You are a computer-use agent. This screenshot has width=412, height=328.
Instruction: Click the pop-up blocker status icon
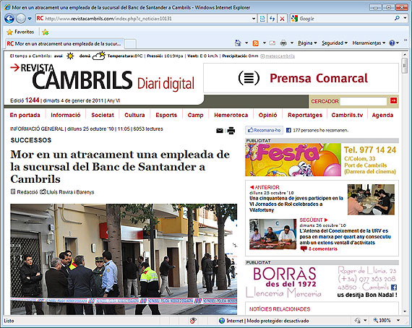click(x=194, y=320)
